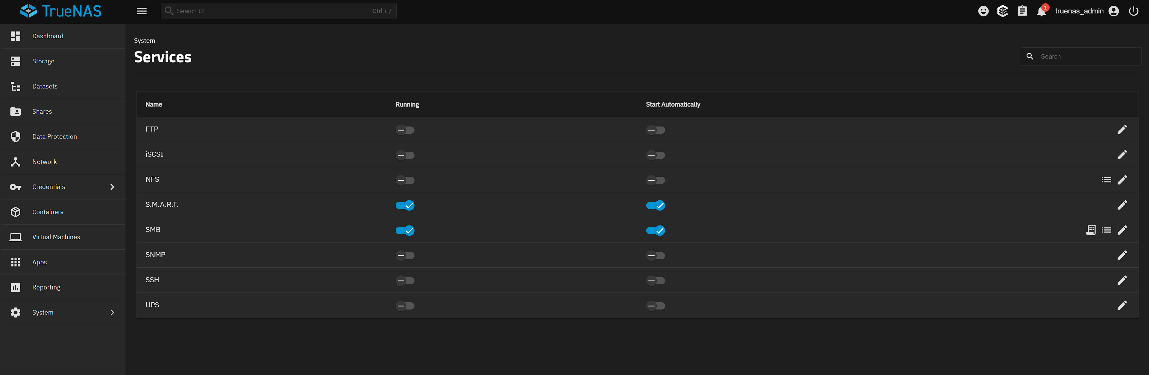Open the Datasets menu item
The image size is (1149, 375).
(63, 86)
